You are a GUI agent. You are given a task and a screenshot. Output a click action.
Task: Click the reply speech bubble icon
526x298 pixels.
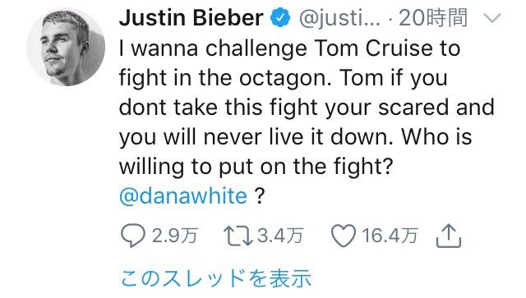(133, 236)
